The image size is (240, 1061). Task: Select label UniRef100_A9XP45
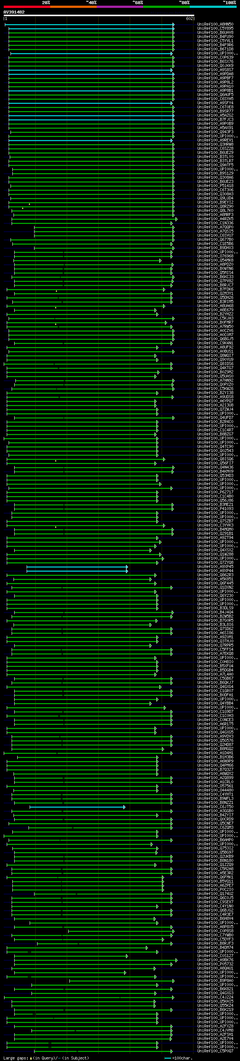[215, 567]
